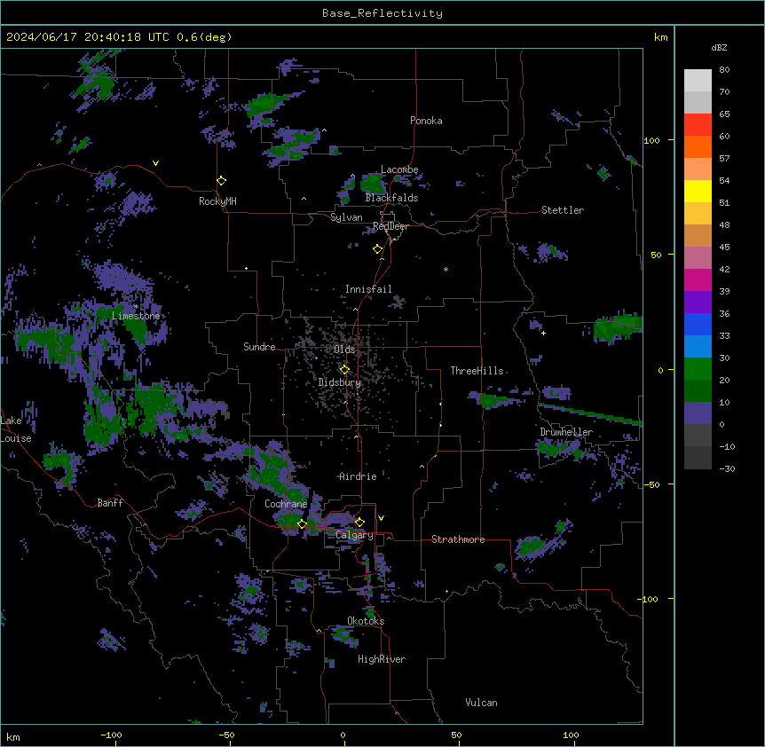Click the Louise part of Lake Louise label
This screenshot has height=747, width=765.
[x=16, y=438]
